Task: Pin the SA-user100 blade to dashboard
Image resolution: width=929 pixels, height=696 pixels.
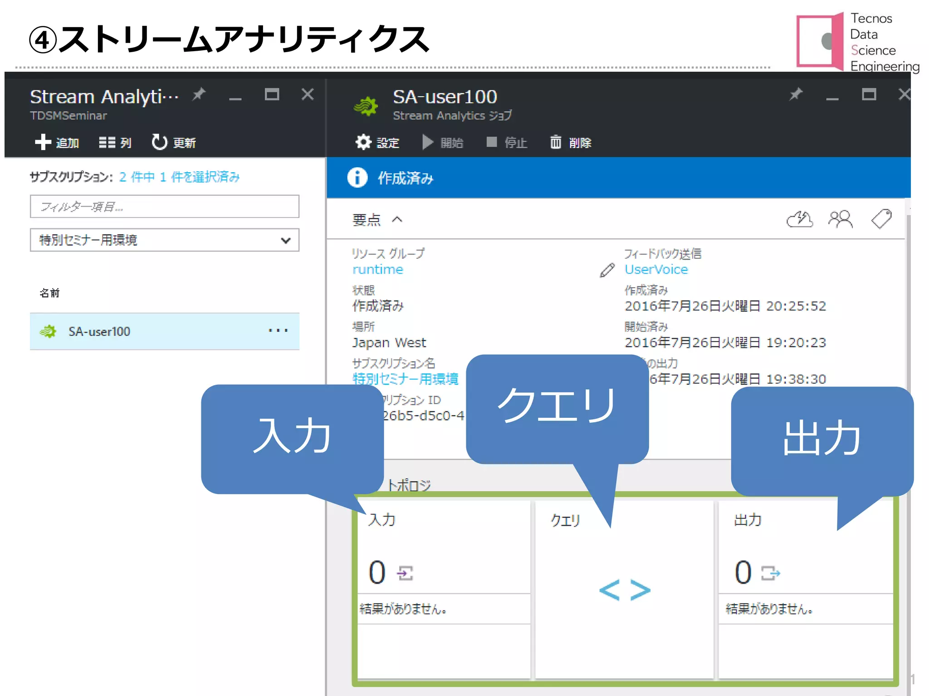Action: (796, 94)
